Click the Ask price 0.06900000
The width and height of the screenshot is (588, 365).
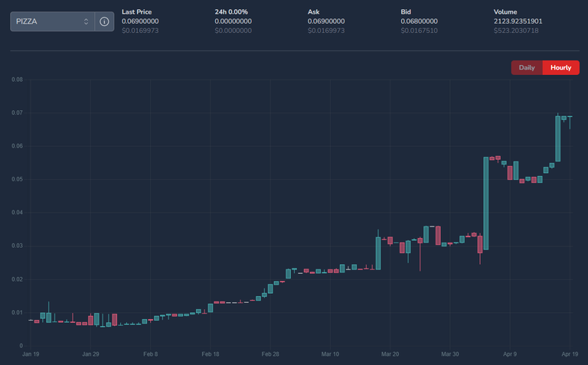(326, 21)
